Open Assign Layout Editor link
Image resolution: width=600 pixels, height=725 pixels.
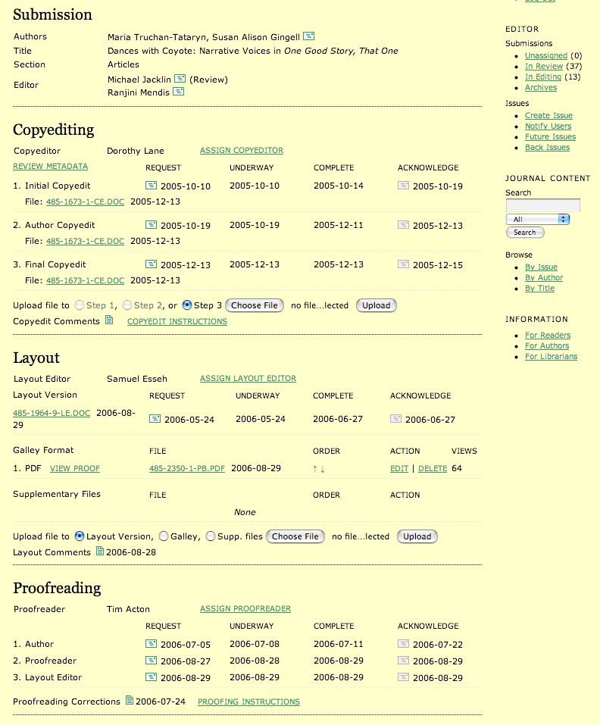pos(248,378)
